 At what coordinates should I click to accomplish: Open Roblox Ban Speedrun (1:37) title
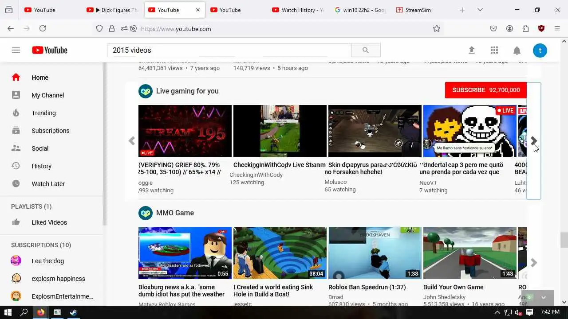[367, 287]
